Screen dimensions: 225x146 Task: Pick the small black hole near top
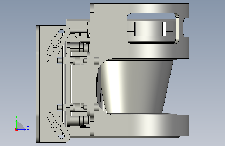pos(80,35)
